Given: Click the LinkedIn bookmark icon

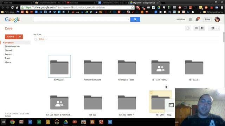Looking at the screenshot, I should (x=59, y=12).
